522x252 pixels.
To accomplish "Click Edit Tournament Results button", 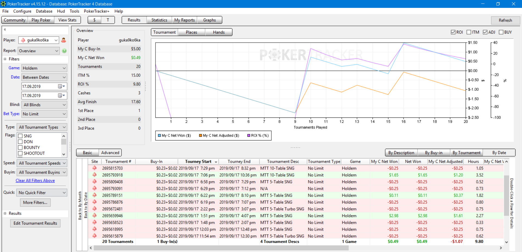I will pyautogui.click(x=35, y=223).
